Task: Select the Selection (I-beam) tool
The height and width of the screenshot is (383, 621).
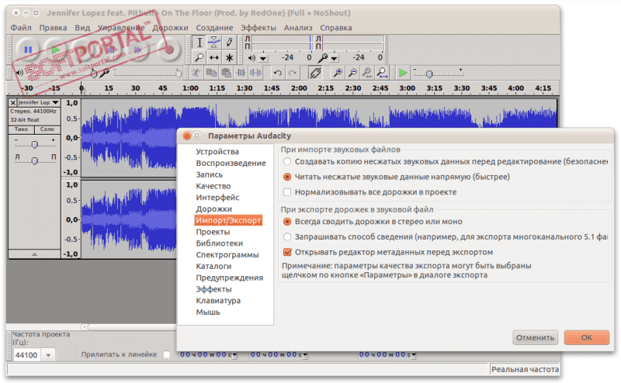Action: 199,42
